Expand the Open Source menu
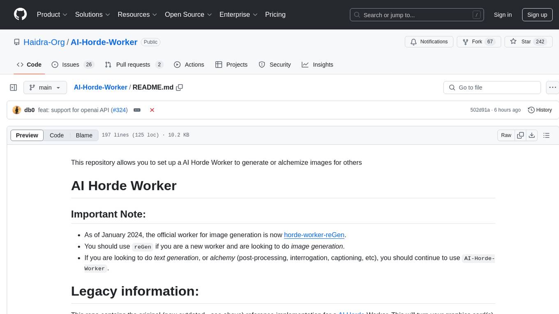The height and width of the screenshot is (314, 559). tap(188, 14)
